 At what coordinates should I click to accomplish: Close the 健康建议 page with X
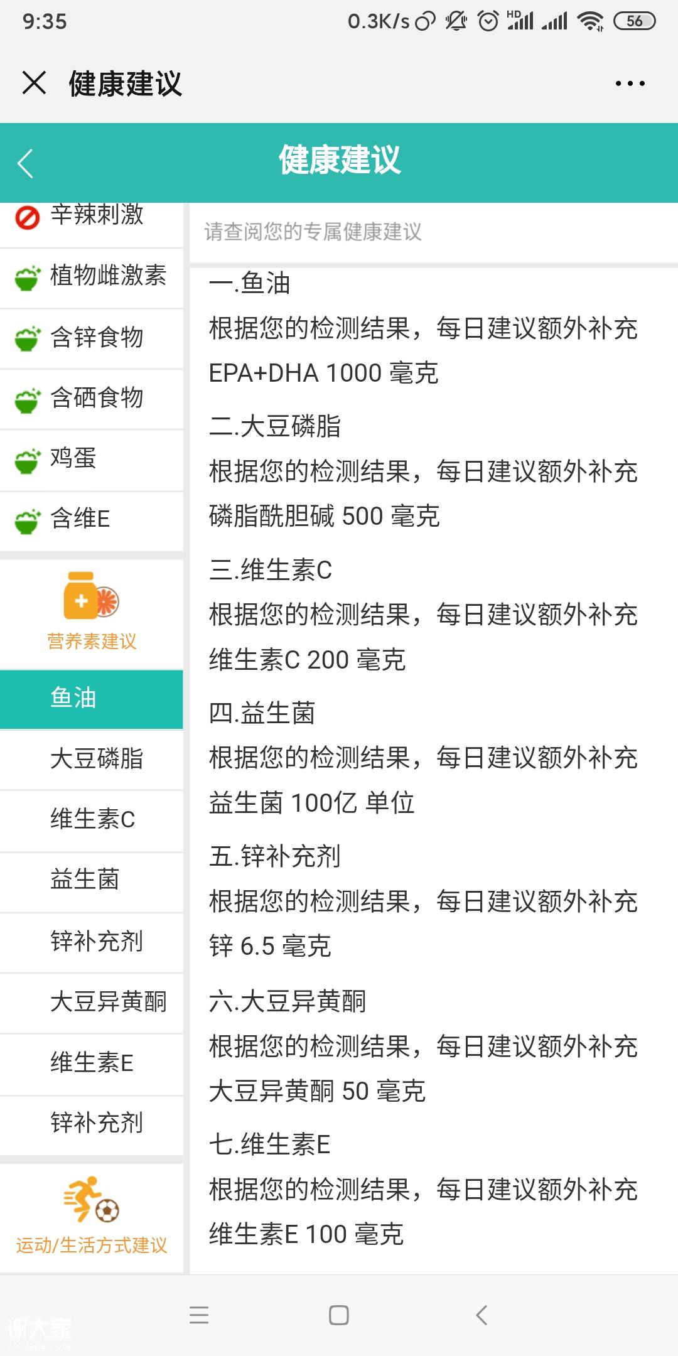tap(34, 83)
